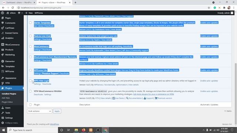Enable auto-updates for WPS Hide Login
237x133 pixels.
pyautogui.click(x=209, y=81)
